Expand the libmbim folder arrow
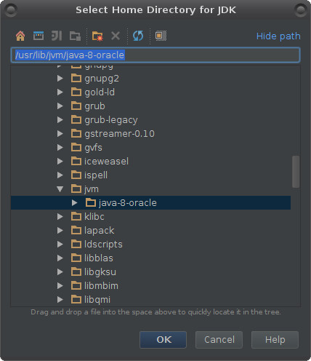The width and height of the screenshot is (311, 361). [x=60, y=286]
